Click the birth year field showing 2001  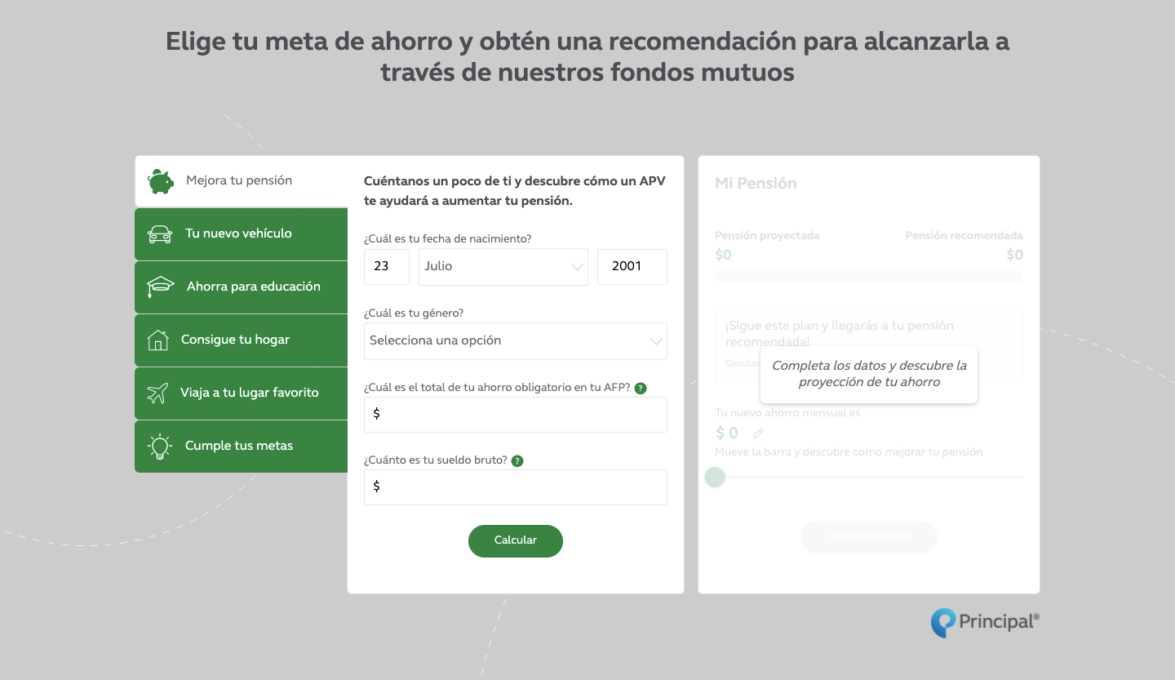[x=632, y=267]
